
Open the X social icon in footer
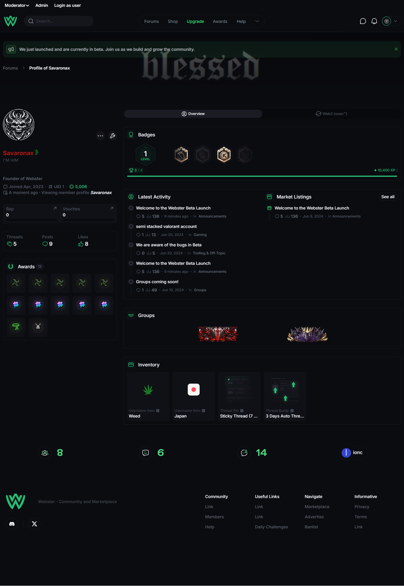pos(34,524)
